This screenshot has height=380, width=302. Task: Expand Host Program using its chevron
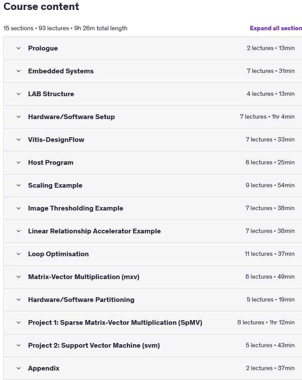pos(19,162)
